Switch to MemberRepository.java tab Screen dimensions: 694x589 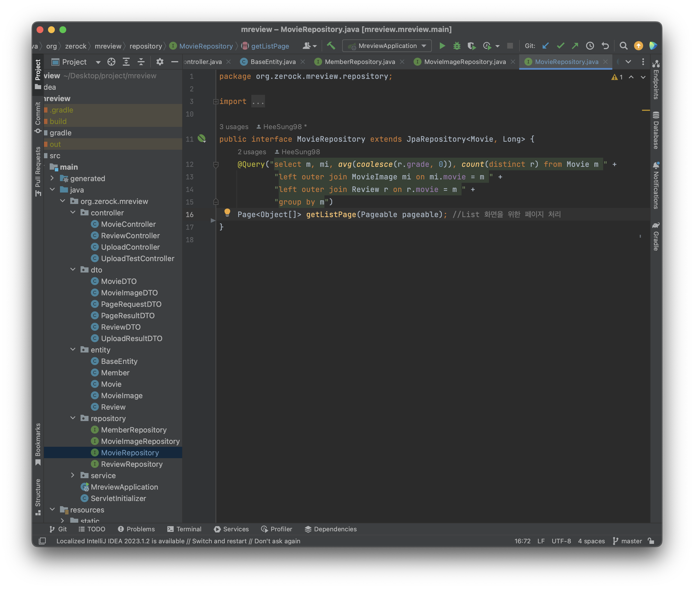pos(360,62)
